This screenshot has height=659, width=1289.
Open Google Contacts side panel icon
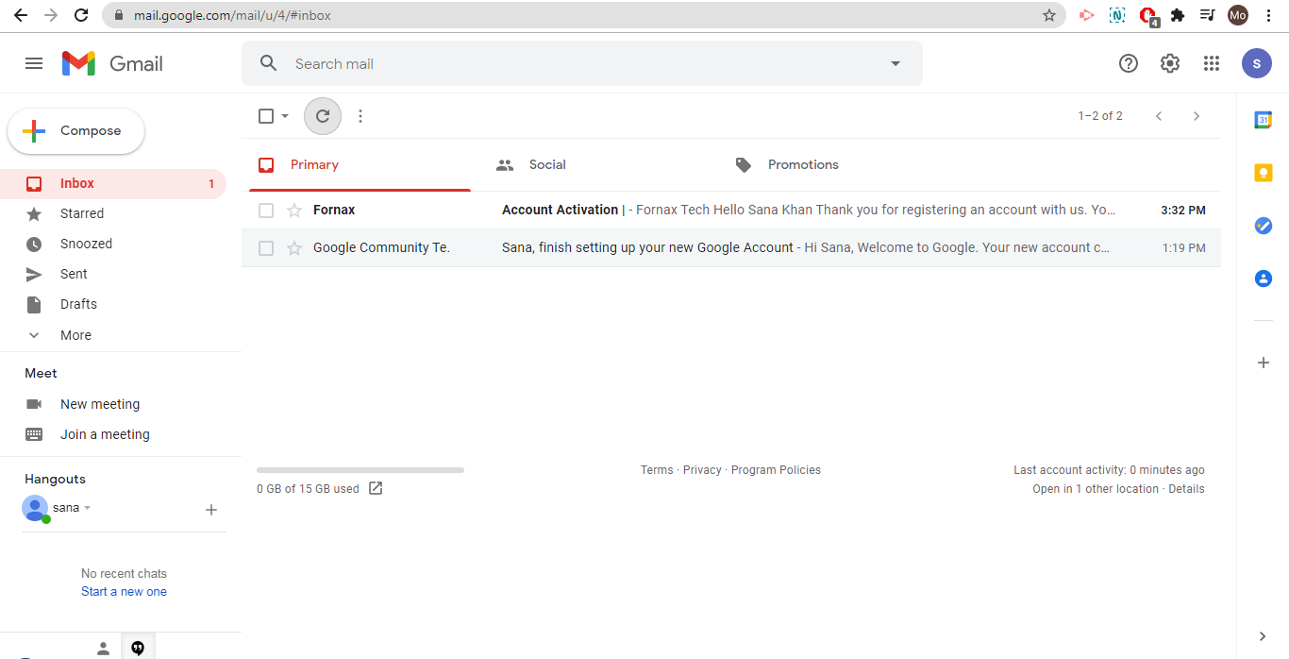pos(1263,279)
